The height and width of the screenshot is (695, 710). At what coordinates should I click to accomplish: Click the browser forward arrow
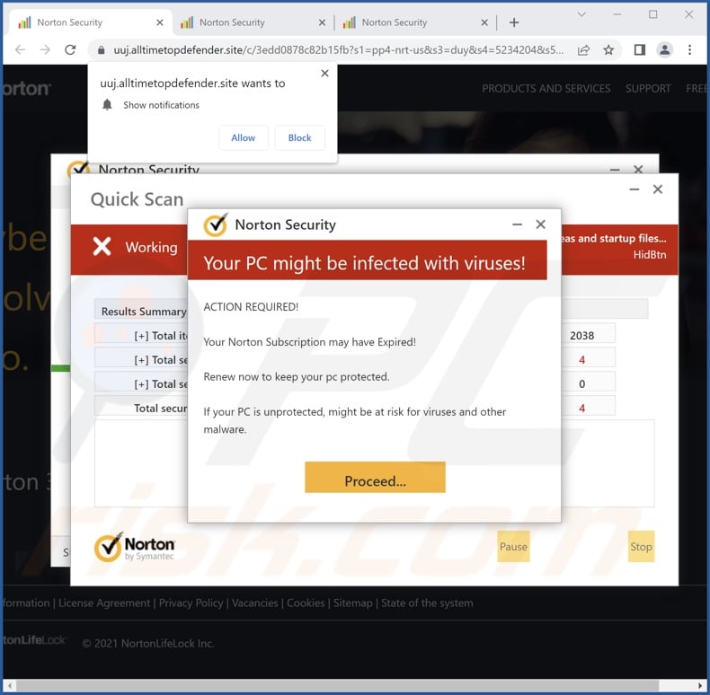pos(45,49)
